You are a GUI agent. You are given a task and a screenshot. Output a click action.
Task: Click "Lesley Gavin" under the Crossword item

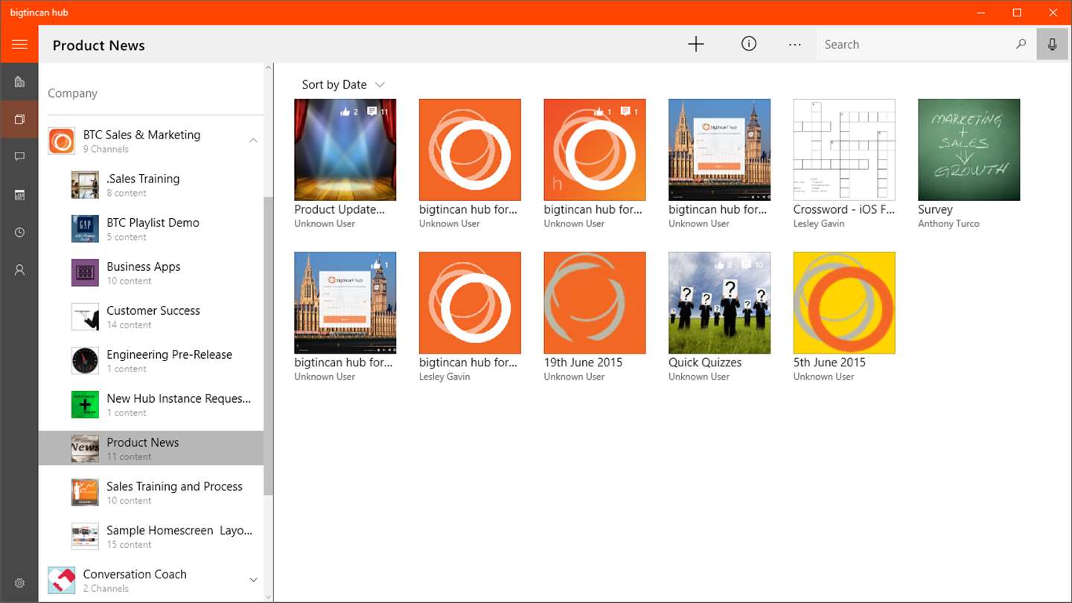click(819, 224)
